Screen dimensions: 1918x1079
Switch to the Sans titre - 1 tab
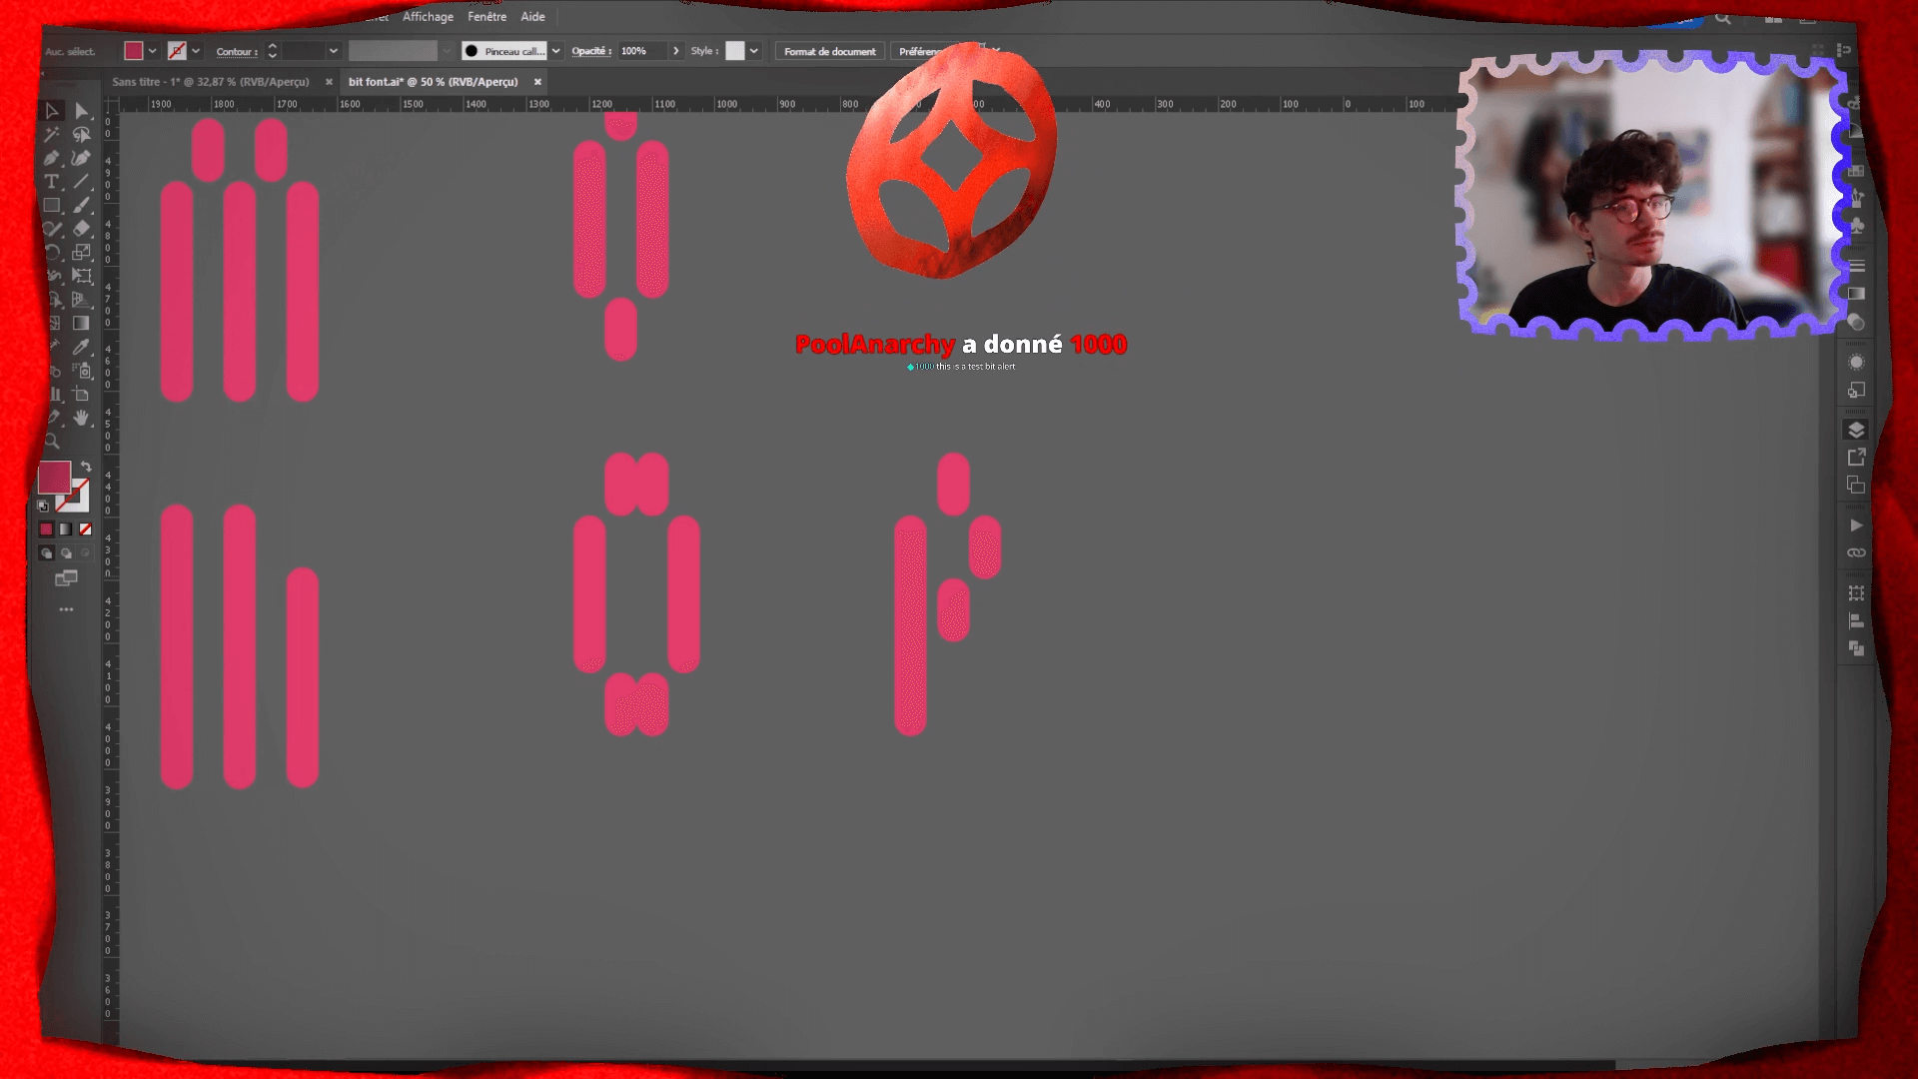211,82
